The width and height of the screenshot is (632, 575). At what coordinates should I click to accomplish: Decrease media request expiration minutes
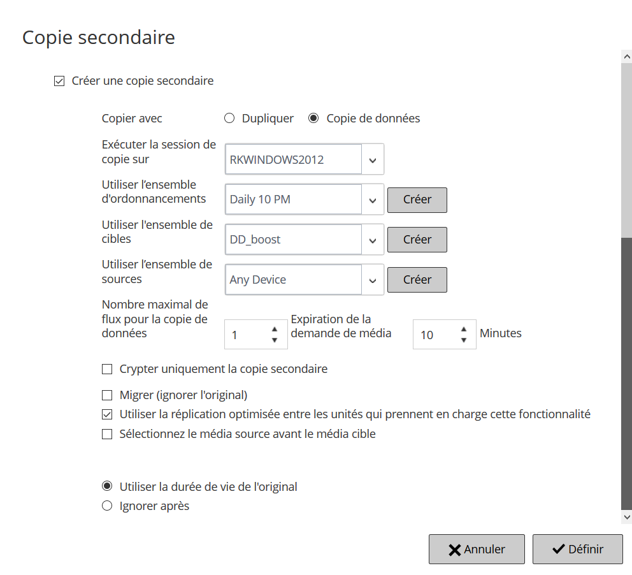click(464, 340)
